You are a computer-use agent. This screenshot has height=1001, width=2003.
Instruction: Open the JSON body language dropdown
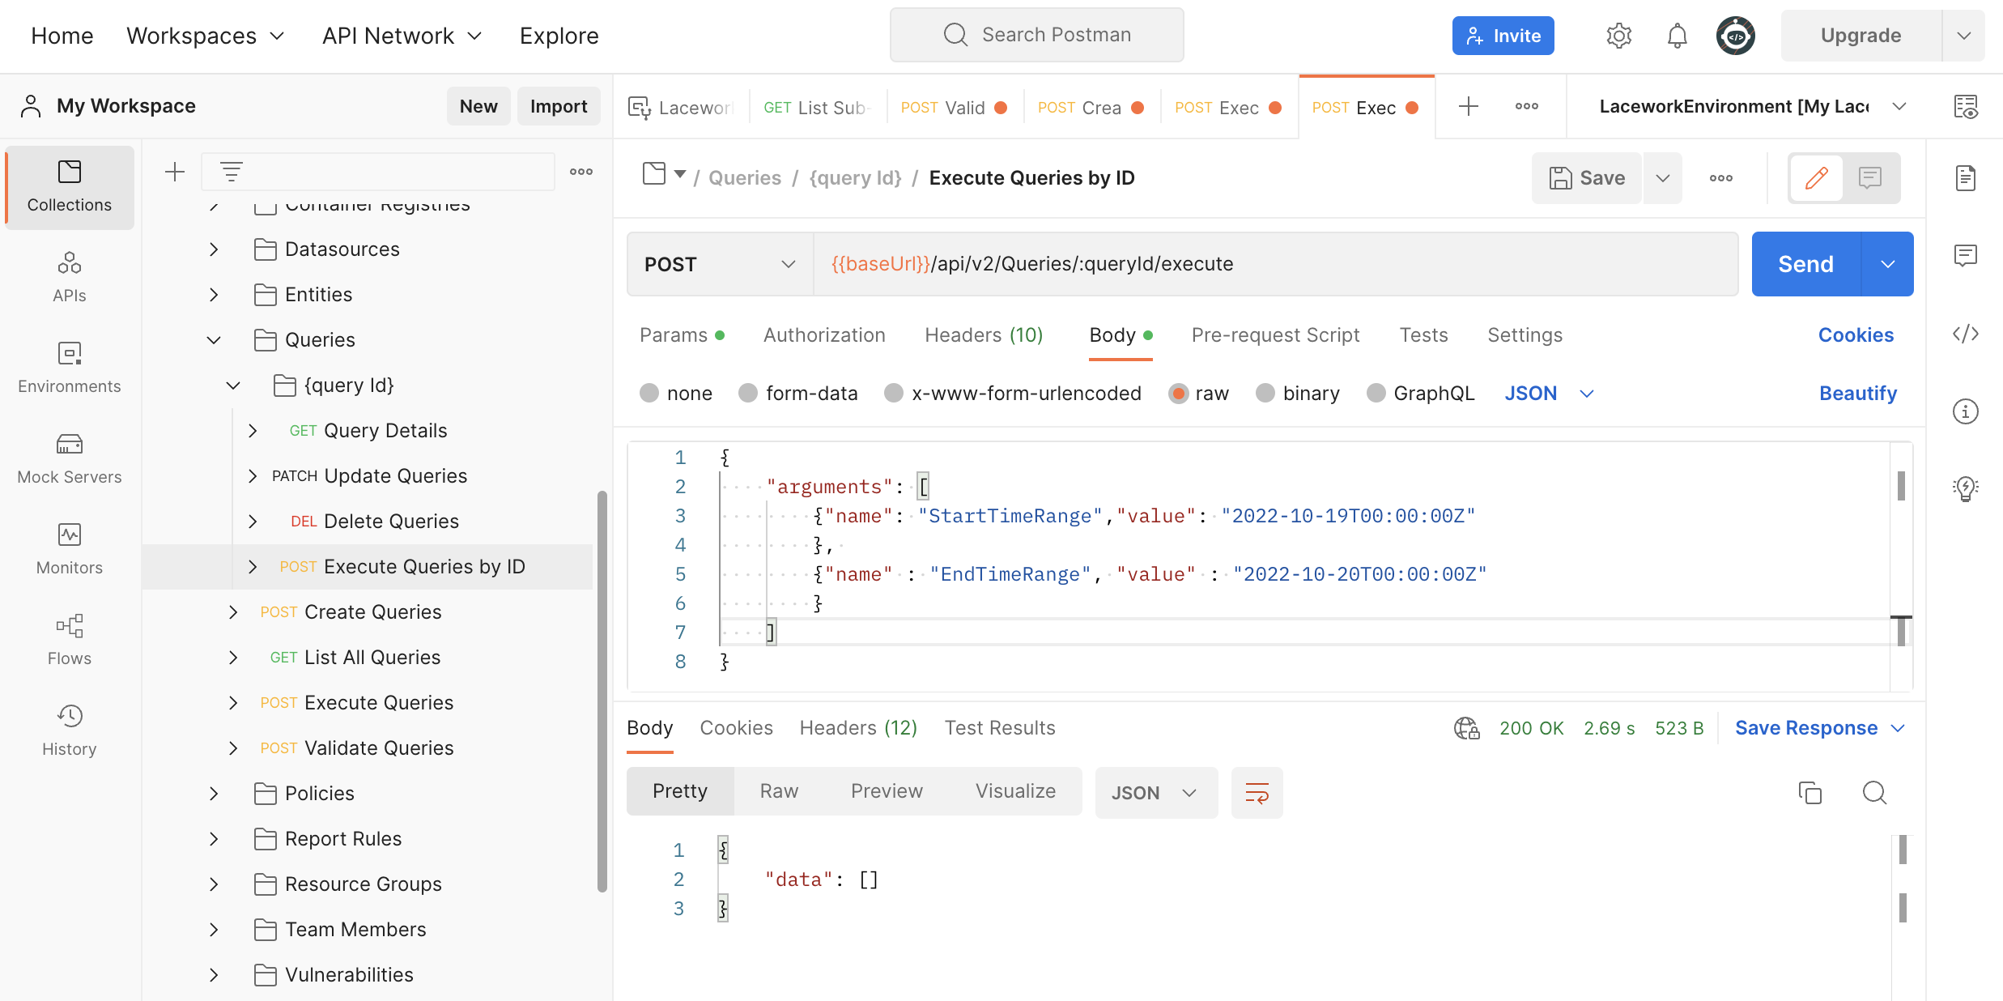tap(1549, 393)
